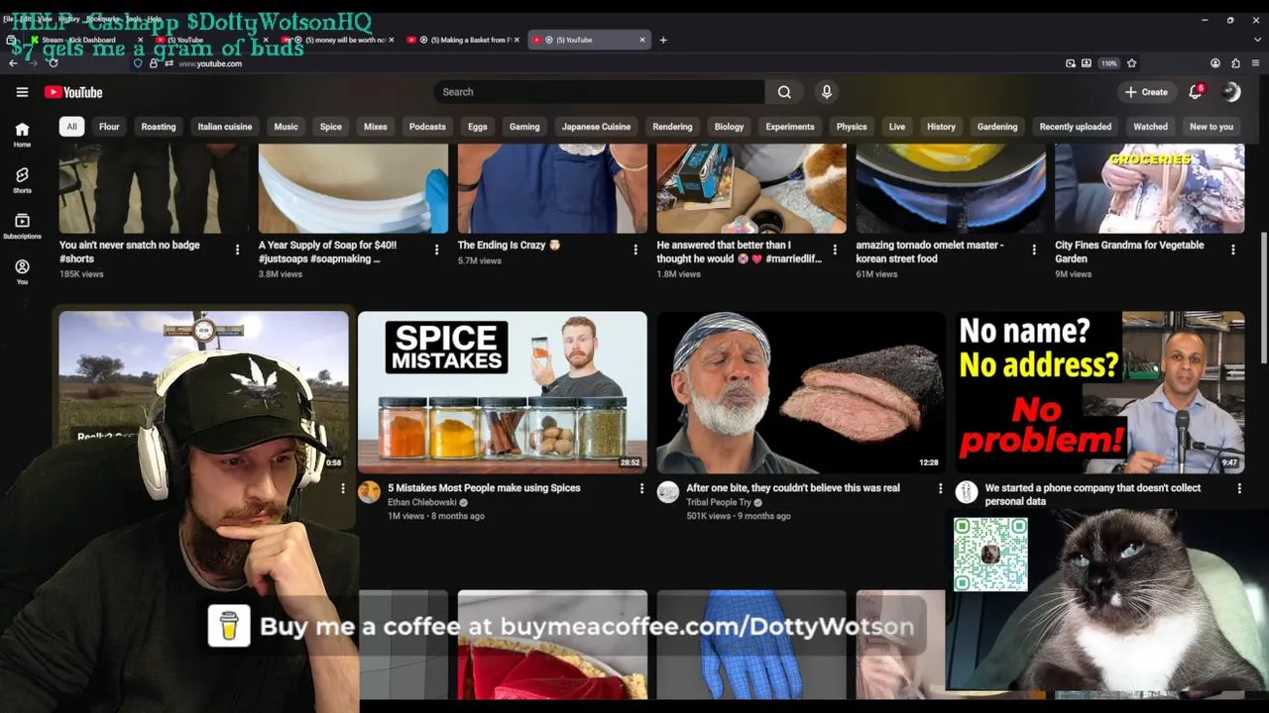Play 'No name? No address?' video thumbnail
Screen dimensions: 1269x713
click(1100, 392)
